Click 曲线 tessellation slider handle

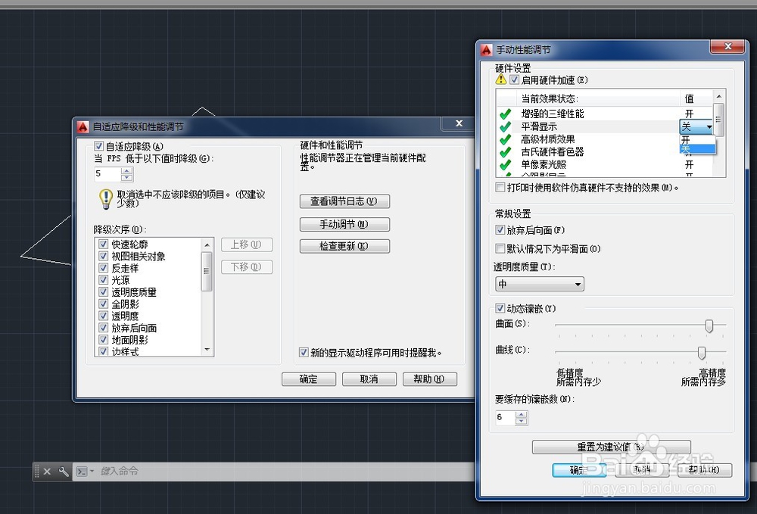pyautogui.click(x=702, y=353)
